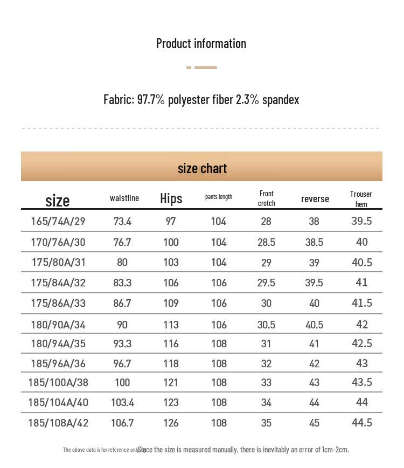The width and height of the screenshot is (404, 468).
Task: Click the Front crotch column header
Action: (x=267, y=198)
